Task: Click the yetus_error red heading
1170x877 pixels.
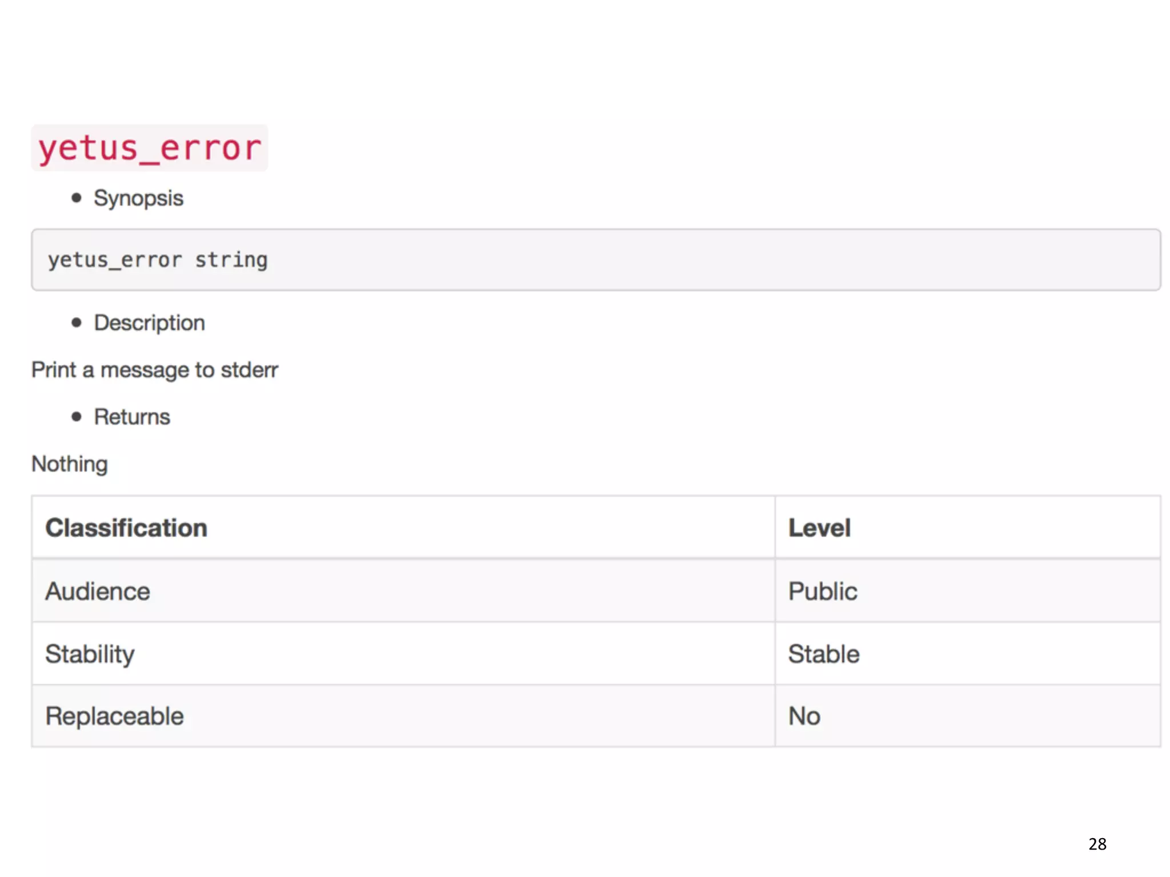Action: click(x=149, y=148)
